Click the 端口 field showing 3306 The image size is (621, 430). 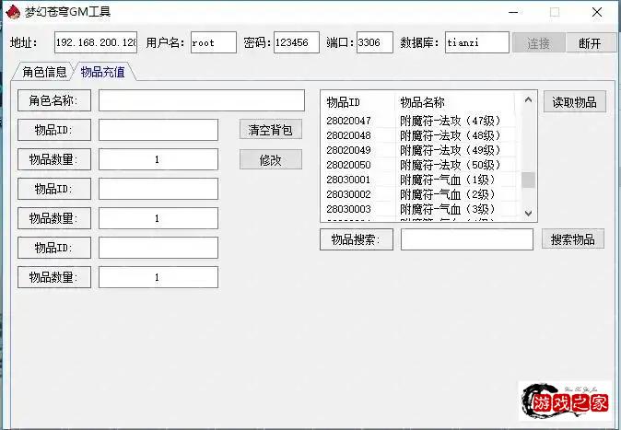click(x=374, y=43)
